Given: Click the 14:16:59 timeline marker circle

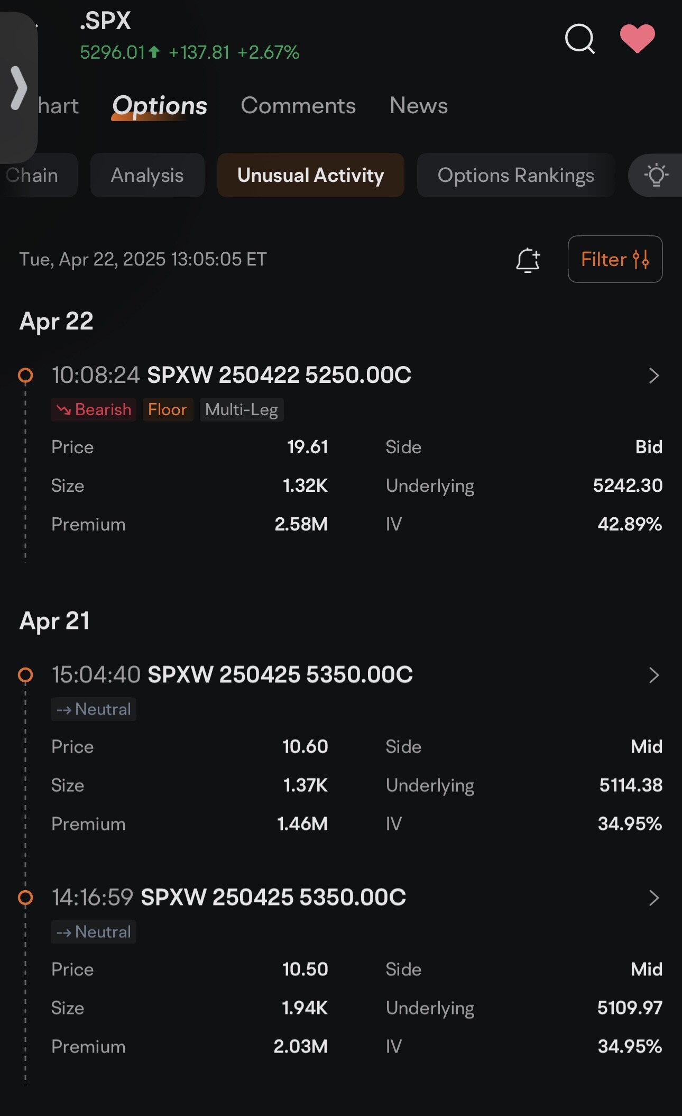Looking at the screenshot, I should [x=25, y=898].
